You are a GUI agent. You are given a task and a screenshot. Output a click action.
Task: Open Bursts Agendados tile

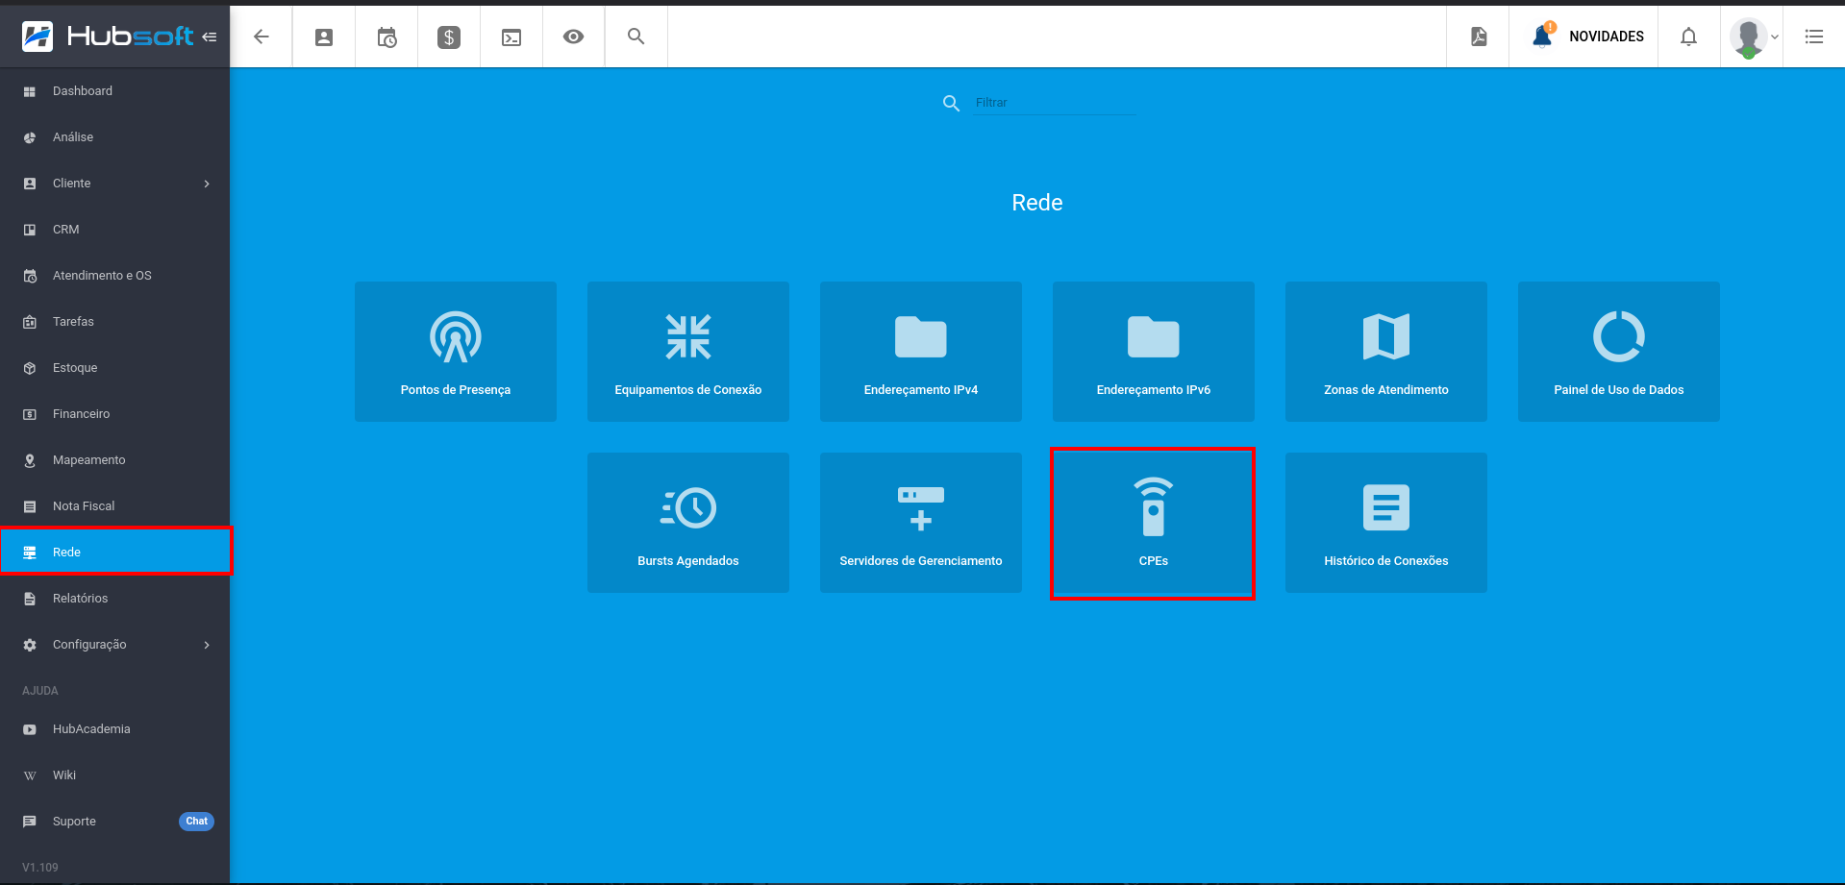pos(688,523)
